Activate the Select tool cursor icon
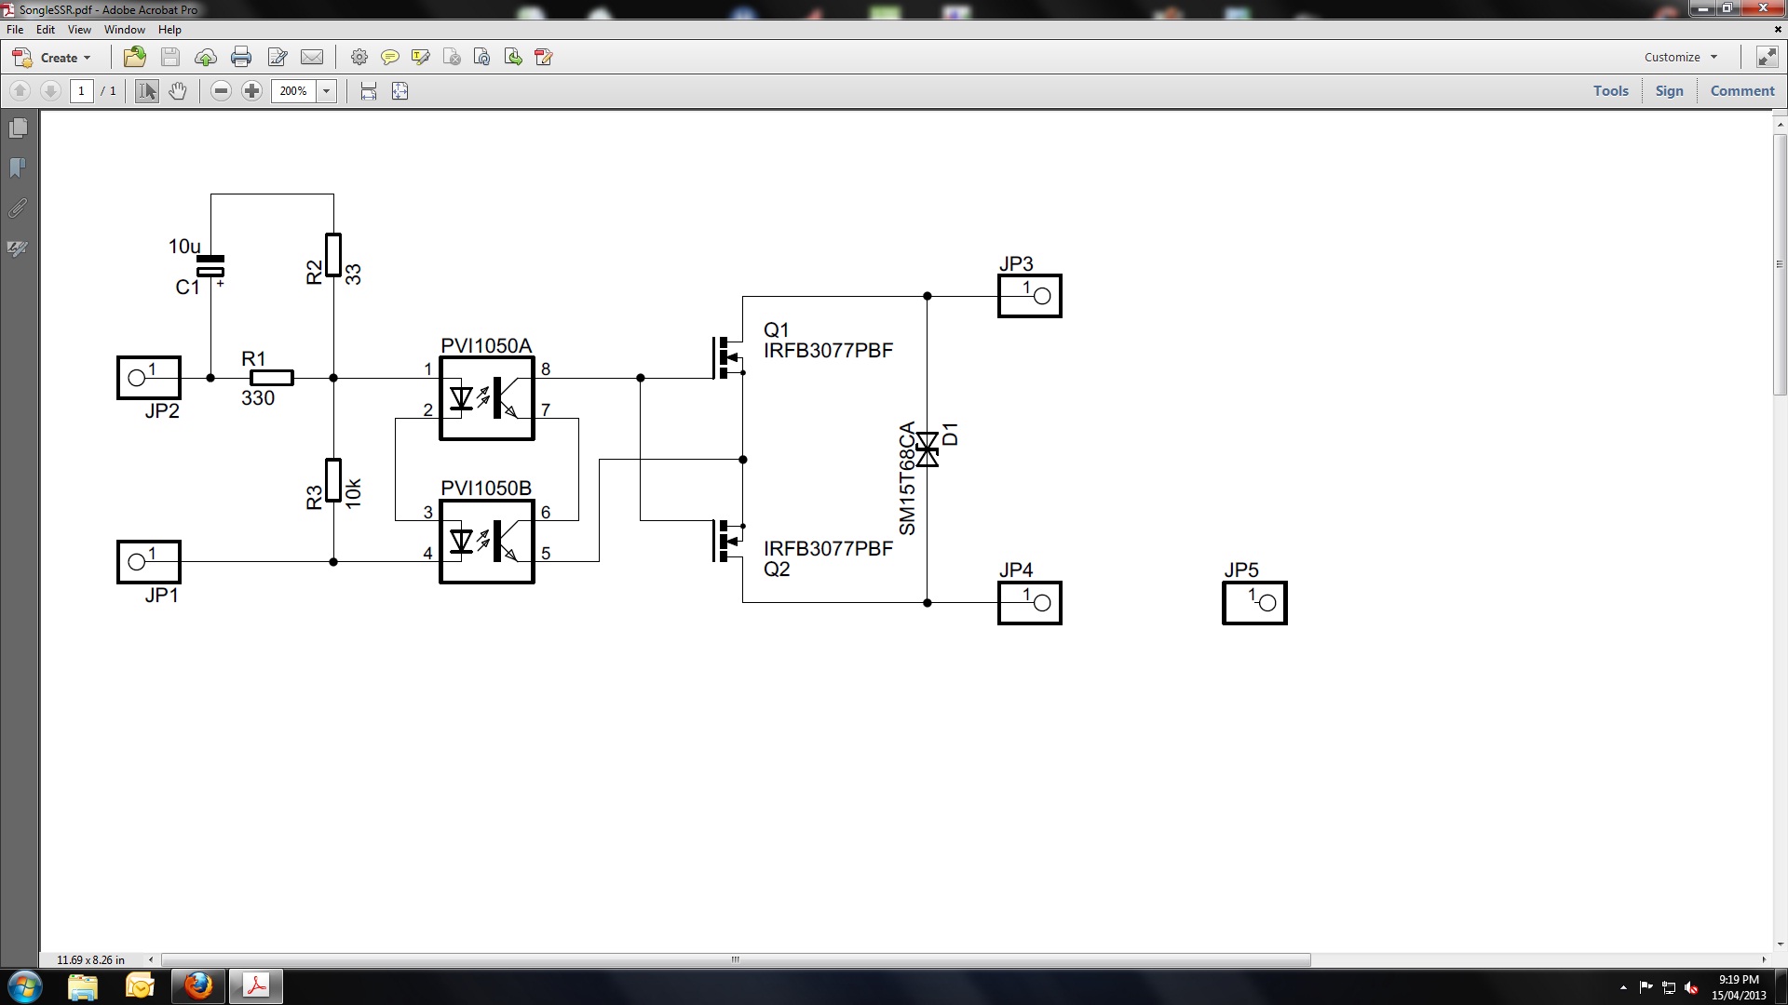The width and height of the screenshot is (1788, 1005). click(147, 91)
